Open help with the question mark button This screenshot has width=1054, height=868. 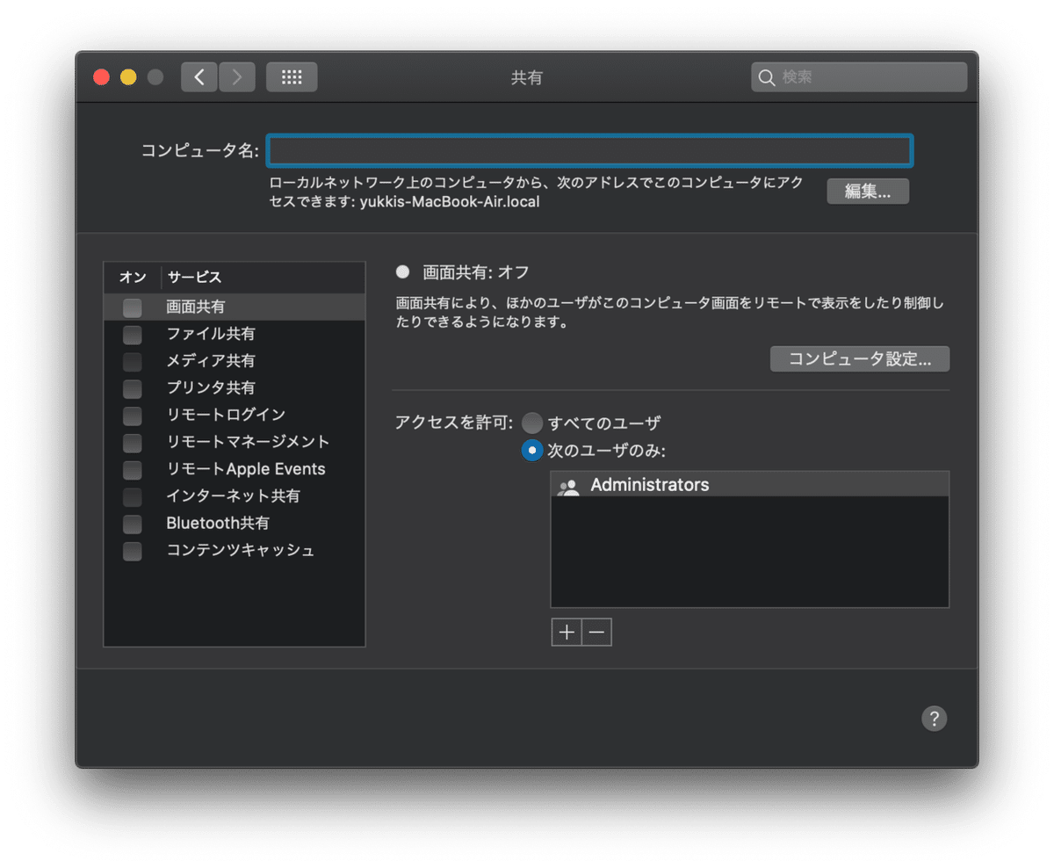pyautogui.click(x=934, y=718)
